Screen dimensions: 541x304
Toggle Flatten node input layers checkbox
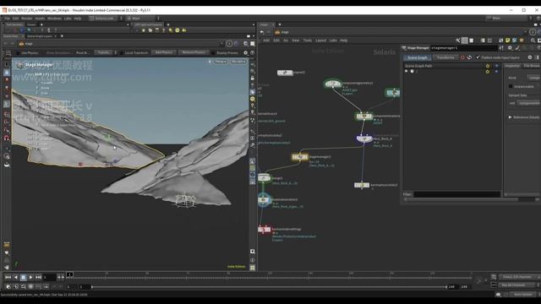pyautogui.click(x=478, y=57)
